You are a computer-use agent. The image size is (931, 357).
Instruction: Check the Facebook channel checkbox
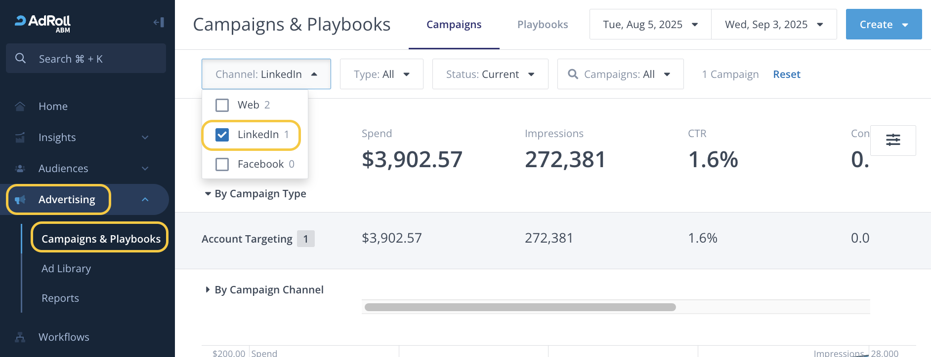(222, 164)
